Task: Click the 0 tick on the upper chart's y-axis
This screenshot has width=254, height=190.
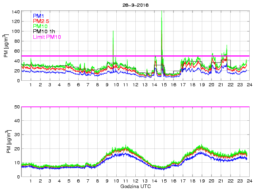Action: tap(18, 81)
